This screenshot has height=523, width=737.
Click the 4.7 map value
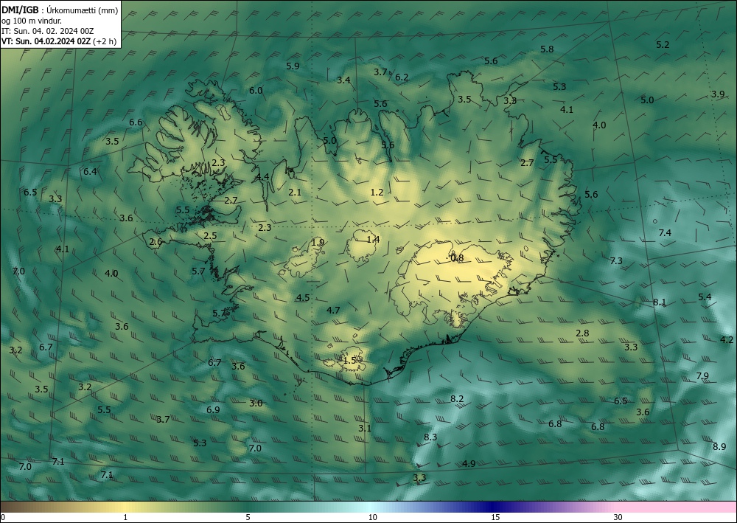pos(333,310)
